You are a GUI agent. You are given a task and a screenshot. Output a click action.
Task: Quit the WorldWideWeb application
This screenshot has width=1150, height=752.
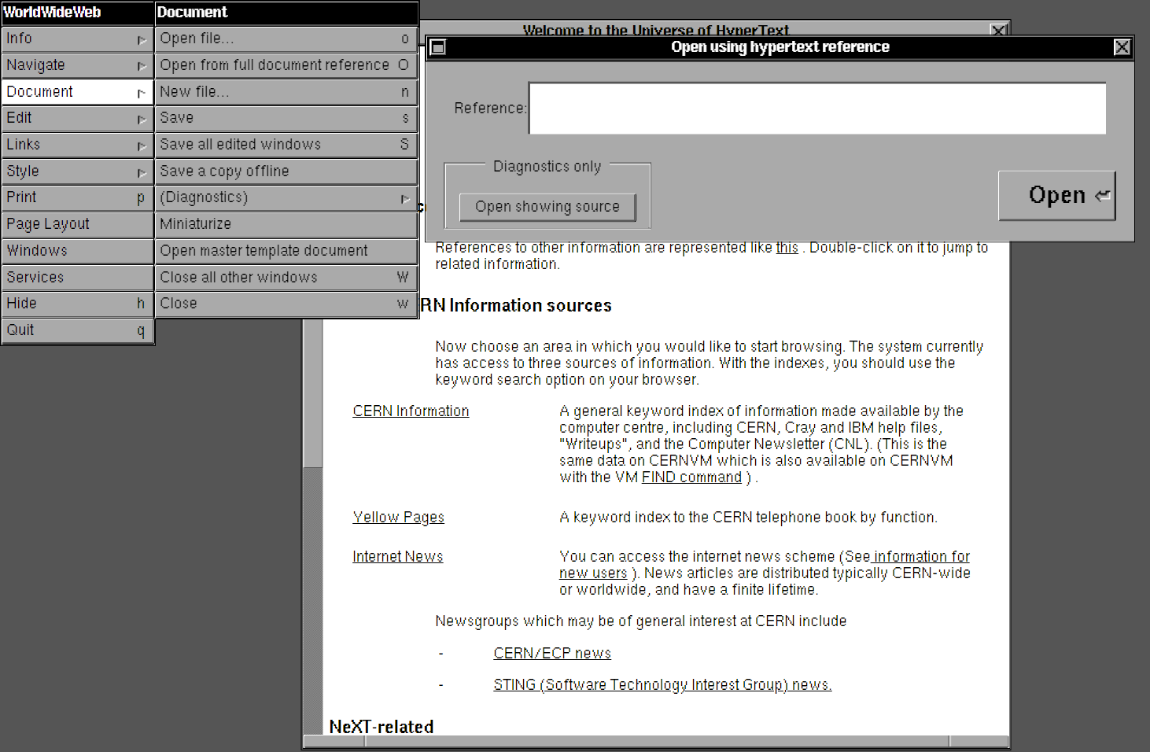click(77, 330)
